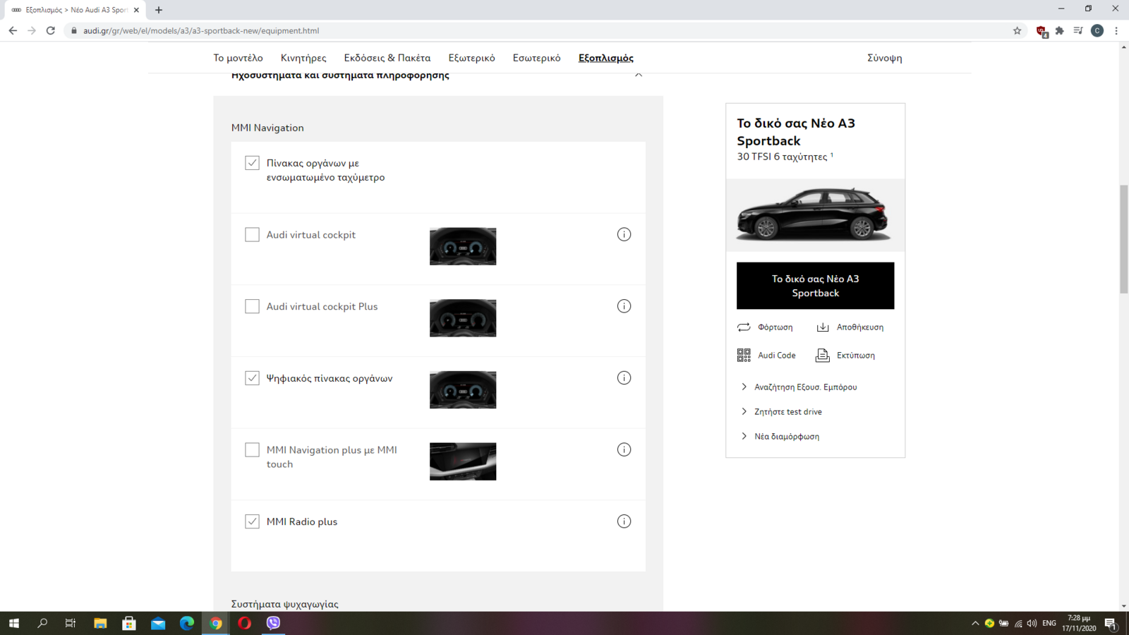
Task: Open Chrome three-dot menu
Action: 1116,30
